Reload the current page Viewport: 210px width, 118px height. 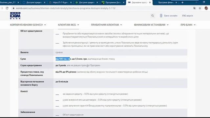(x=7, y=8)
